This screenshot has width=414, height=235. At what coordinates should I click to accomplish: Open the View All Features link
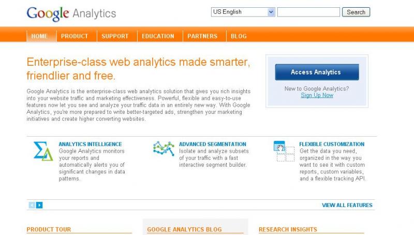point(347,205)
